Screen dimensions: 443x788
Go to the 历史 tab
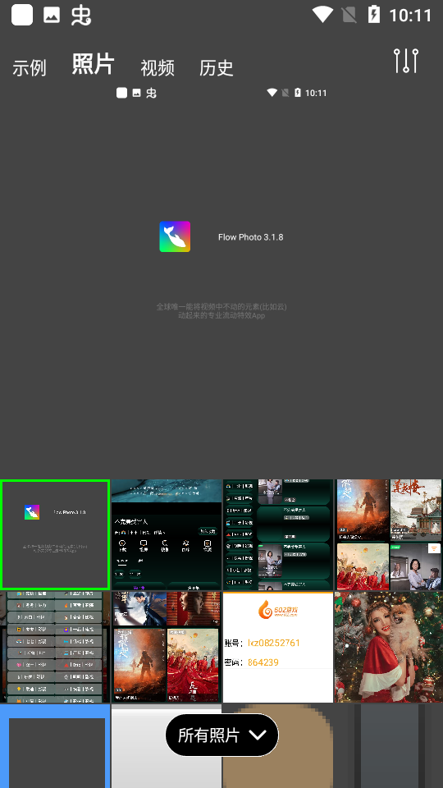[217, 68]
